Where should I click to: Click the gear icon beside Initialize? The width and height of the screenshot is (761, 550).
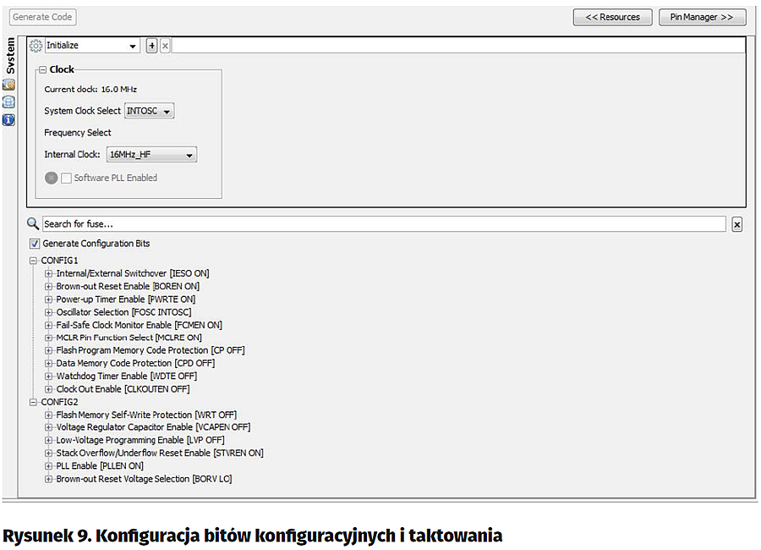(36, 46)
